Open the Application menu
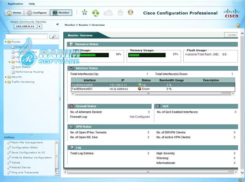 [16, 4]
